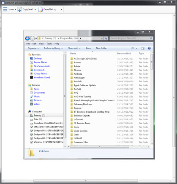Click the Cisco Systems folder icon
Image resolution: width=177 pixels, height=184 pixels.
(71, 131)
